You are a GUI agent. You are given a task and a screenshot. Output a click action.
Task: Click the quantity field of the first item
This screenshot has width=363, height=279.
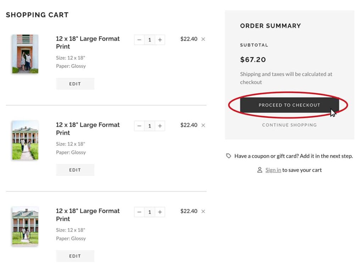tap(149, 39)
